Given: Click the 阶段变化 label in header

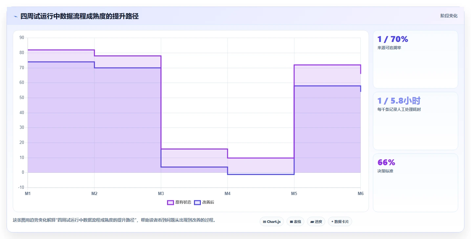Looking at the screenshot, I should (449, 16).
